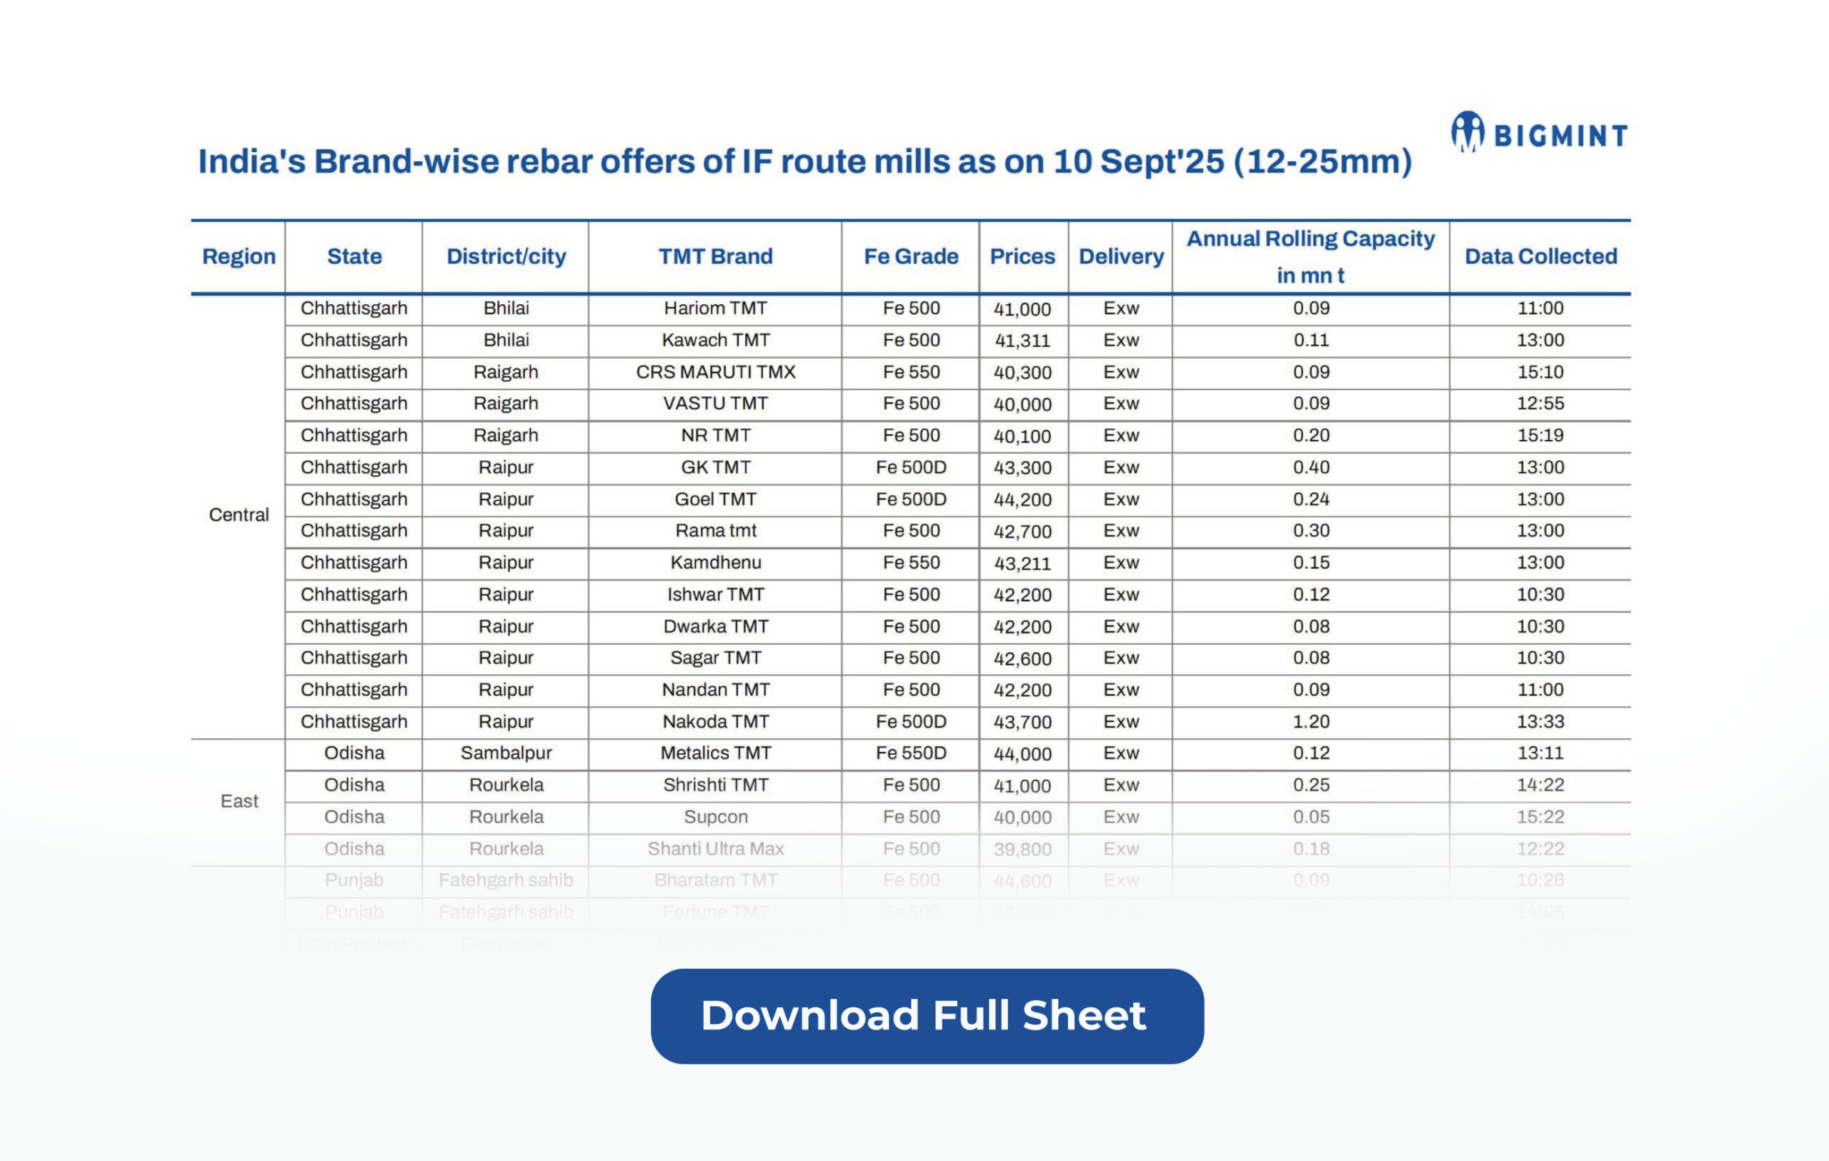Click the 44,200 price for Goel TMT
Image resolution: width=1829 pixels, height=1161 pixels.
[1022, 500]
